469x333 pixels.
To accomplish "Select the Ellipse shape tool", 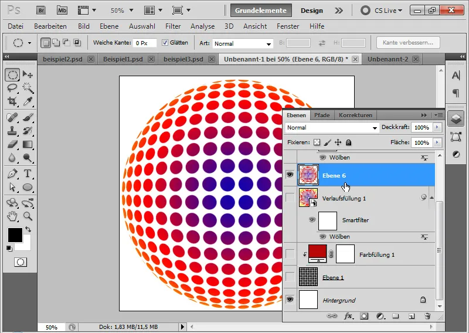I will [x=28, y=187].
